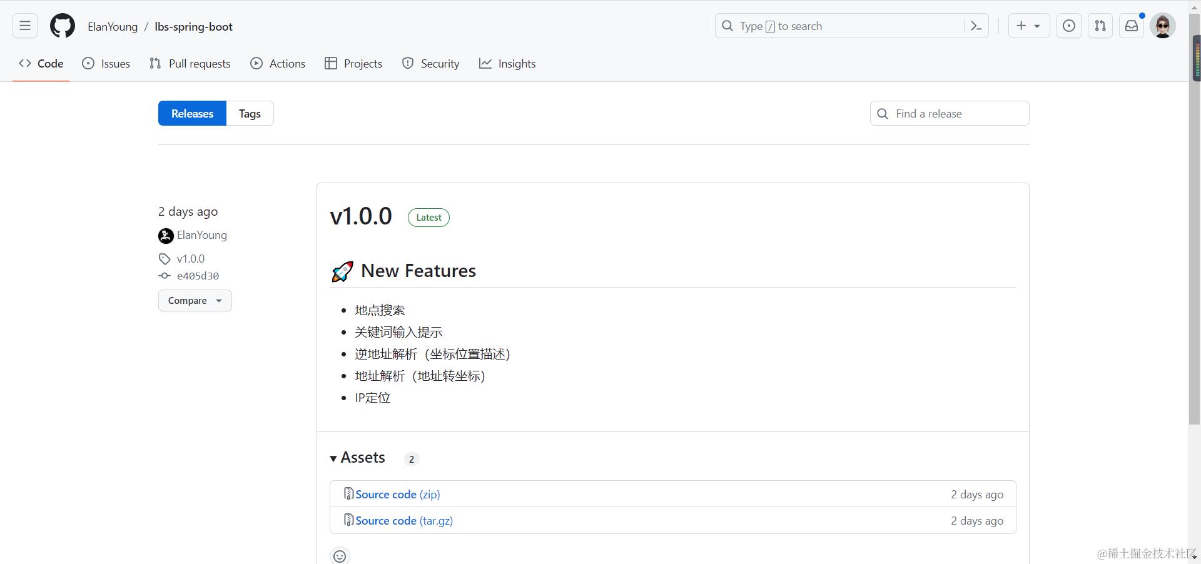Open the Insights tab
Image resolution: width=1201 pixels, height=564 pixels.
[x=507, y=64]
